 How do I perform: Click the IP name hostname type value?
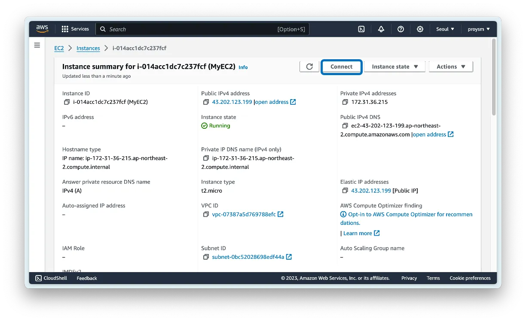pyautogui.click(x=115, y=162)
